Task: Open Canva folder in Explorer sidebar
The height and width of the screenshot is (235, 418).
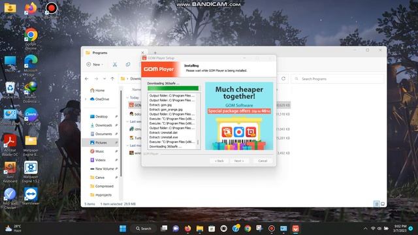Action: click(x=97, y=178)
